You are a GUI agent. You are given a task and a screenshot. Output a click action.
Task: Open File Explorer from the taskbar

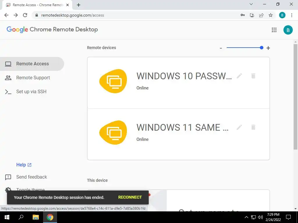pos(36,217)
